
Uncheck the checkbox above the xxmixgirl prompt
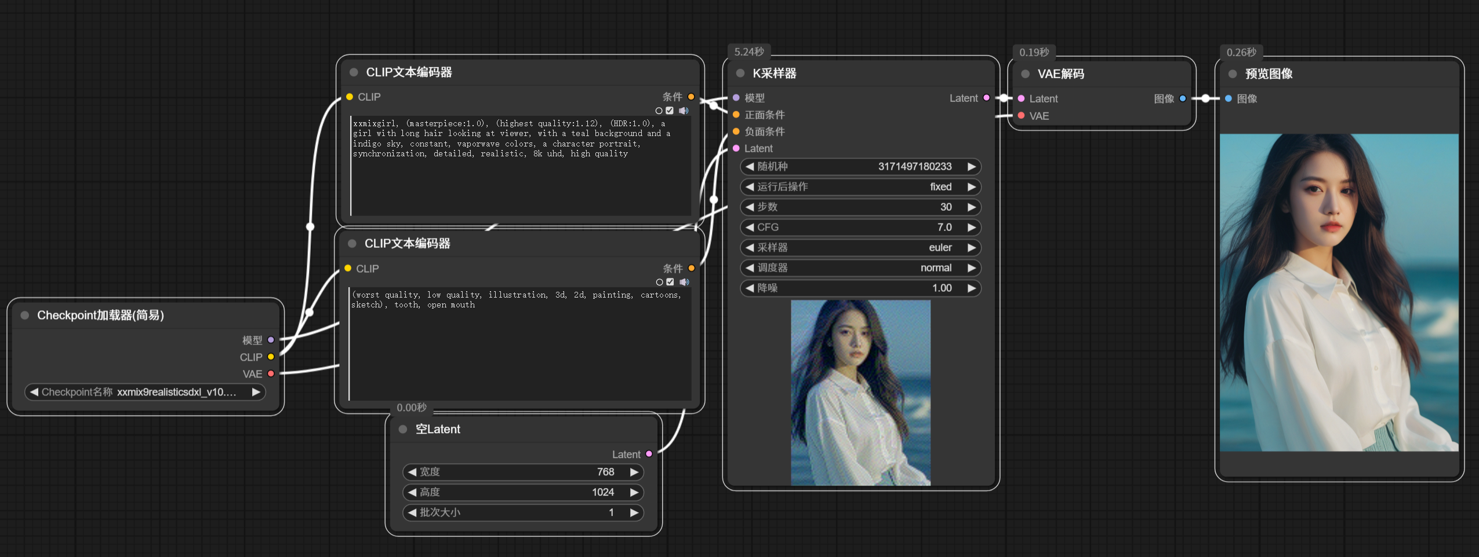click(670, 111)
